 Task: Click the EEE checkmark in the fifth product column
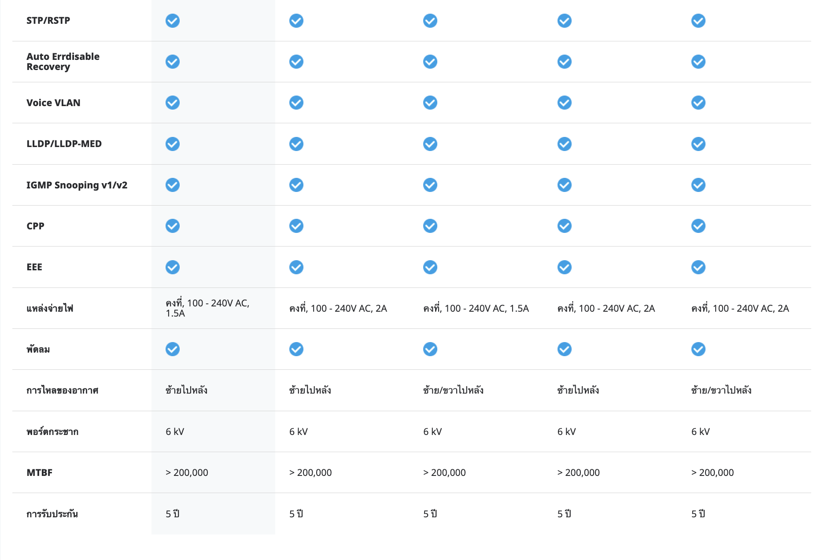tap(698, 267)
